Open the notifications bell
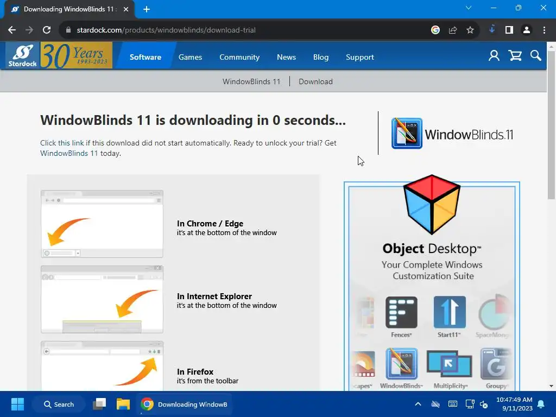Screen dimensions: 556x417 541,404
